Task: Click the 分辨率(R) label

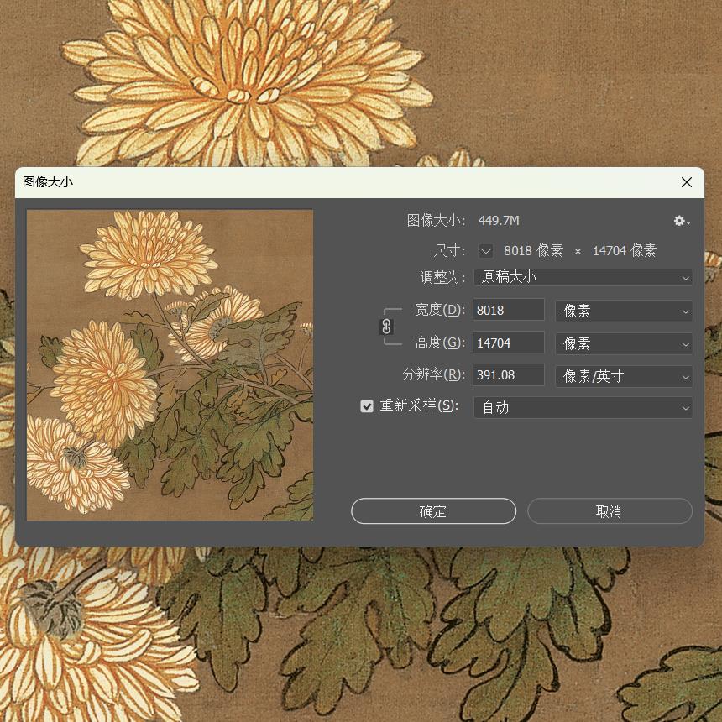Action: (434, 374)
